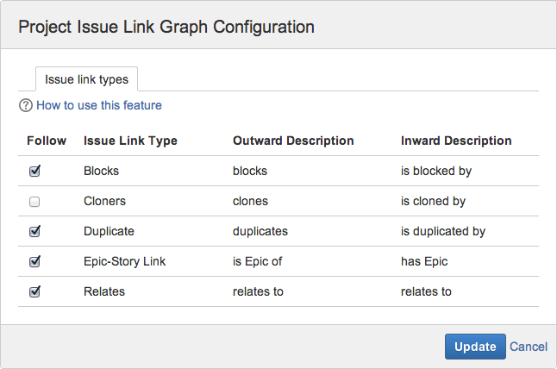Click the Inward Description column header
The image size is (557, 369).
pyautogui.click(x=456, y=141)
